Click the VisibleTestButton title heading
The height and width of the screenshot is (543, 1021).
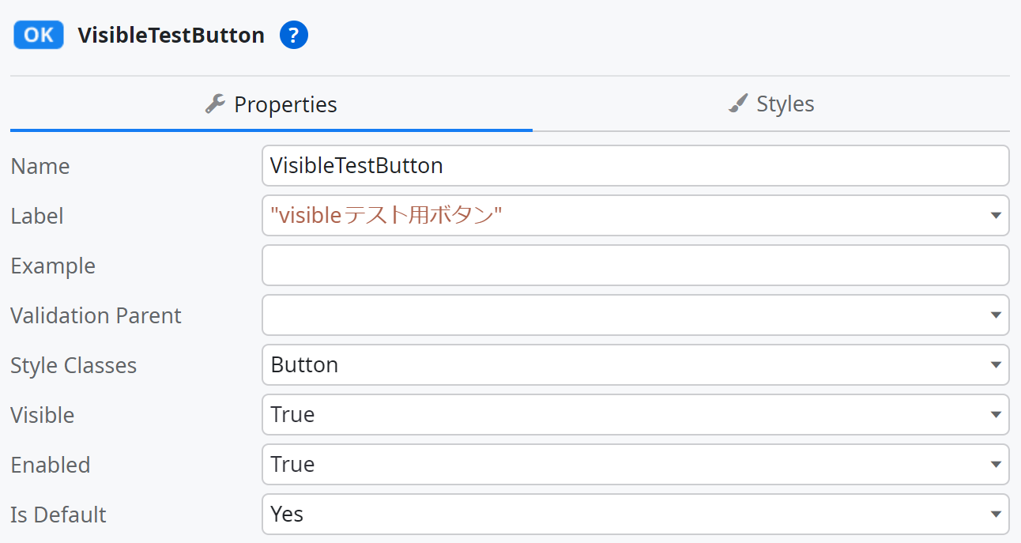coord(171,36)
